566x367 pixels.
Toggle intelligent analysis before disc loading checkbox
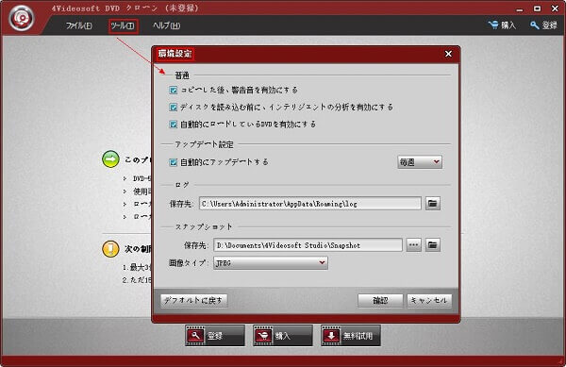pyautogui.click(x=174, y=108)
